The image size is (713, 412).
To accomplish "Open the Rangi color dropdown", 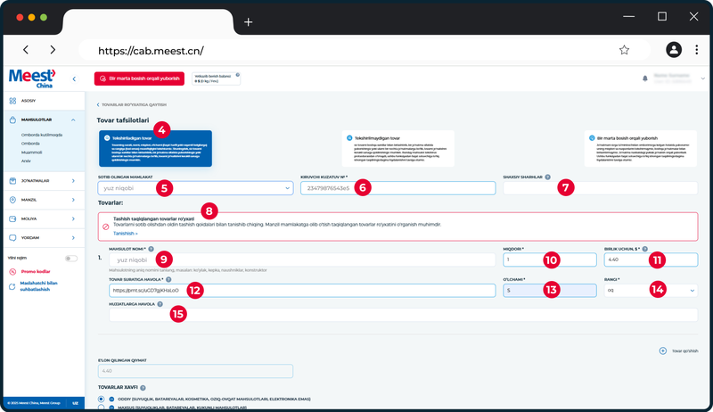I will tap(651, 290).
